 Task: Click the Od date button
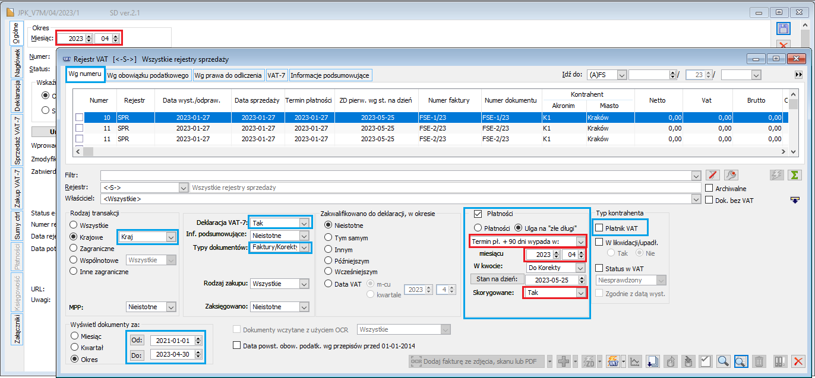pos(137,341)
